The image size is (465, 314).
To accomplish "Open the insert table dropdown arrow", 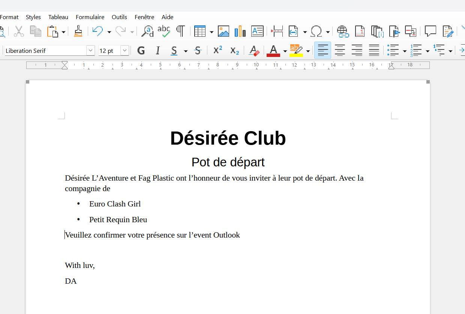I will [x=211, y=32].
